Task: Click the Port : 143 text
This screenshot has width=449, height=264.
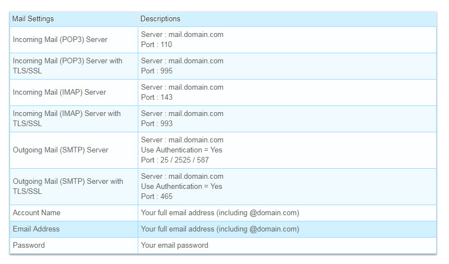Action: 157,98
